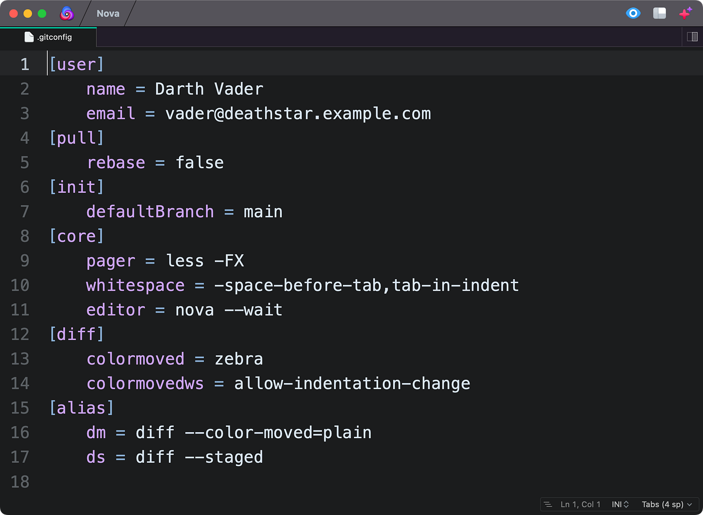
Task: Click the nova --wait value
Action: (229, 310)
